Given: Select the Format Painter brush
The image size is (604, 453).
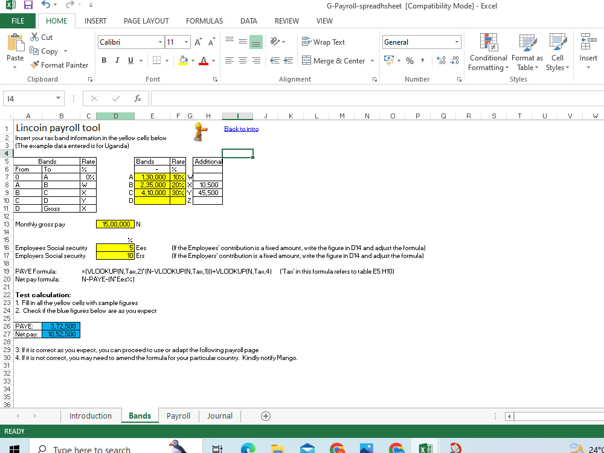Looking at the screenshot, I should pos(34,65).
